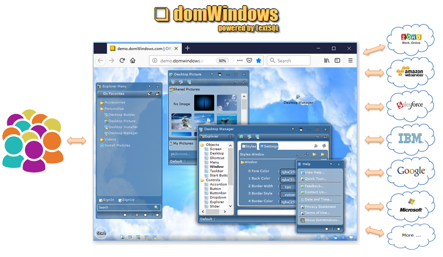Open Desktop Picture in Explorer Menu

(120, 121)
